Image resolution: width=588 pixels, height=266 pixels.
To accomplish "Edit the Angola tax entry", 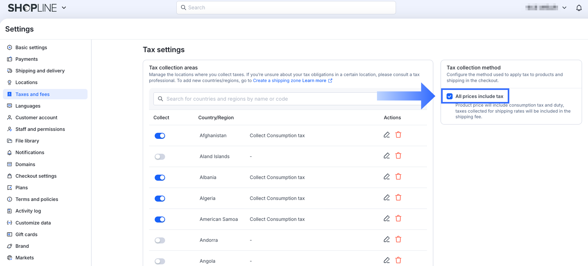I will (386, 260).
